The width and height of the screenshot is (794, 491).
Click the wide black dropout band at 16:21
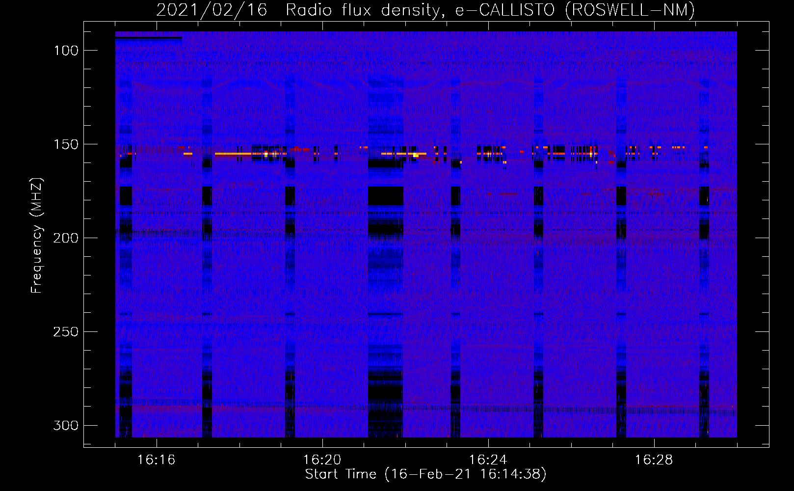pyautogui.click(x=385, y=259)
